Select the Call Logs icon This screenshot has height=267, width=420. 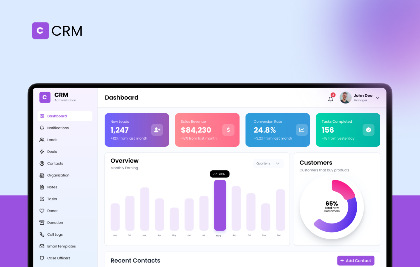coord(42,234)
